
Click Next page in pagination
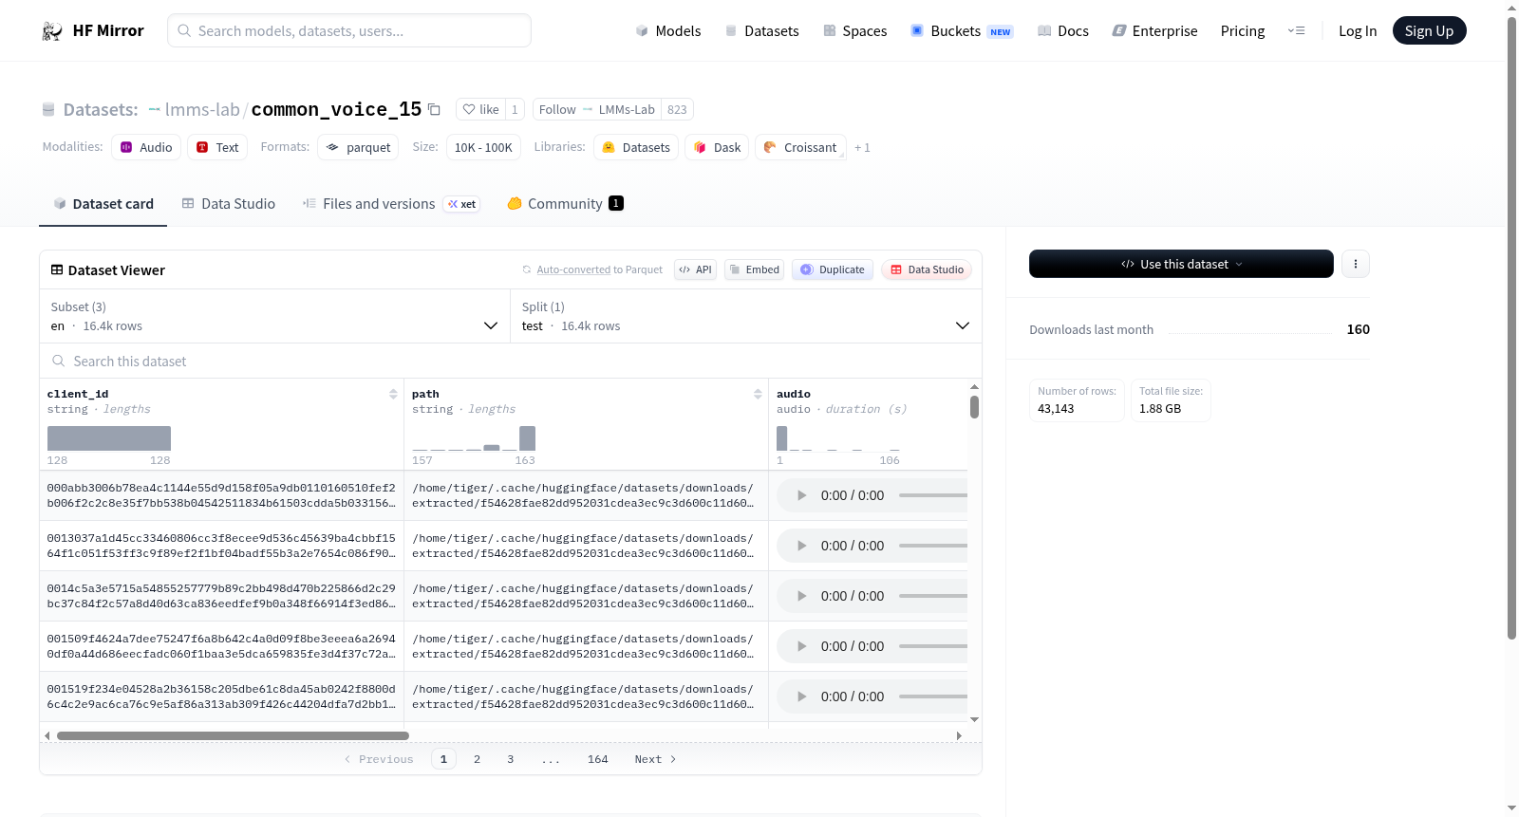click(x=655, y=759)
